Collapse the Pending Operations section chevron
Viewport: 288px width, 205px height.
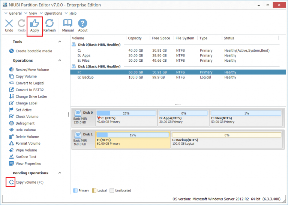click(x=60, y=173)
